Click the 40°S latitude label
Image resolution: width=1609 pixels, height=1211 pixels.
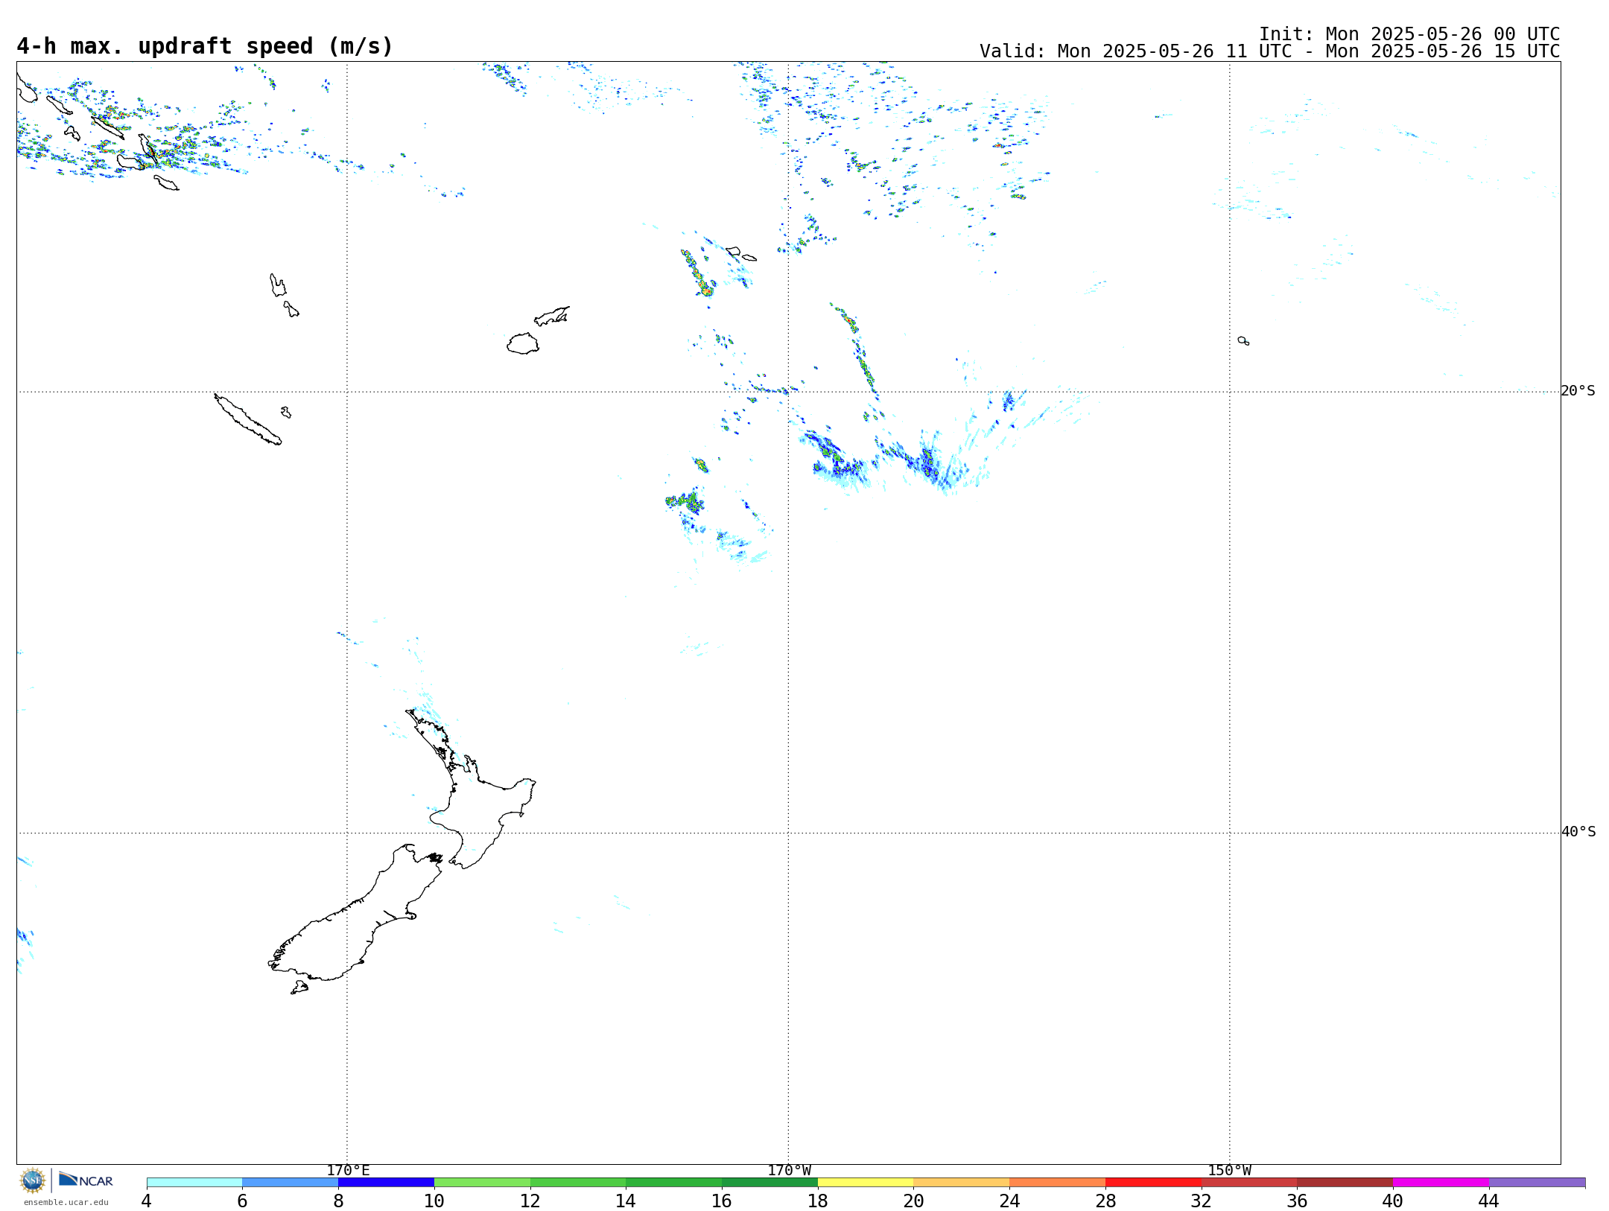tap(1578, 832)
